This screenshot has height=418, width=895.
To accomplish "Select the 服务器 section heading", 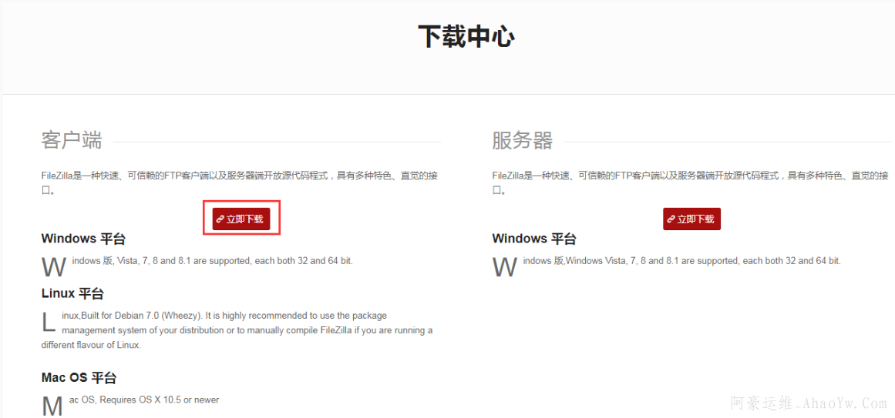I will [522, 139].
